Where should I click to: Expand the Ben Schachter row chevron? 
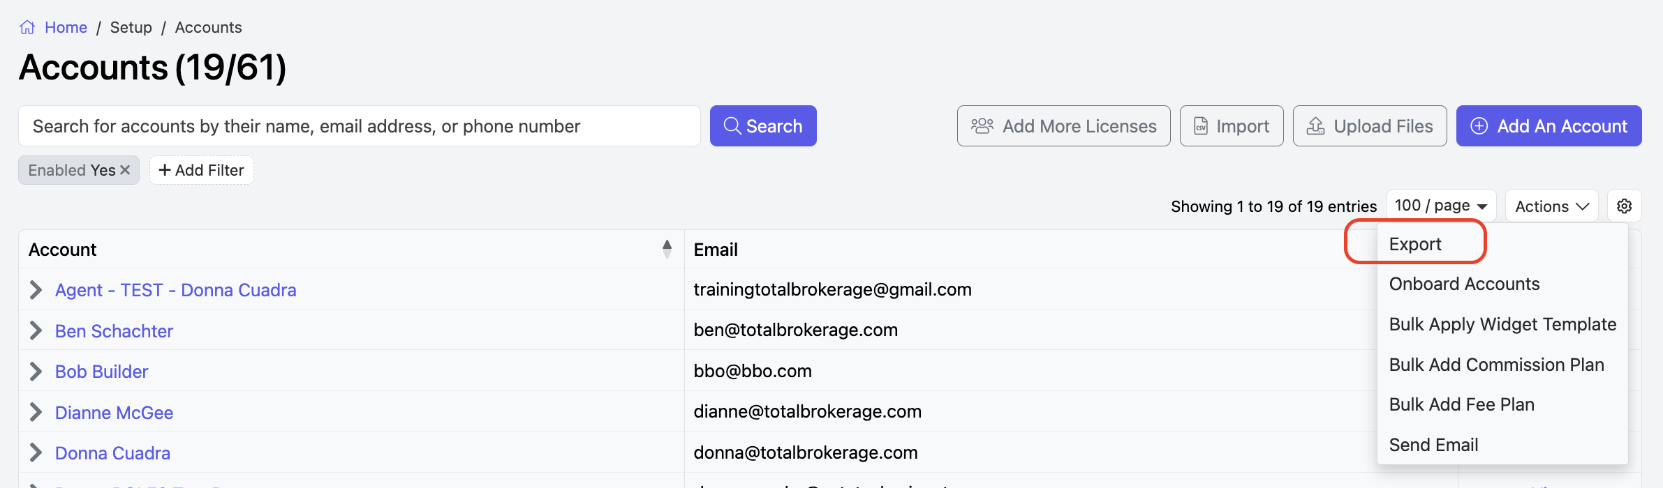click(x=36, y=330)
